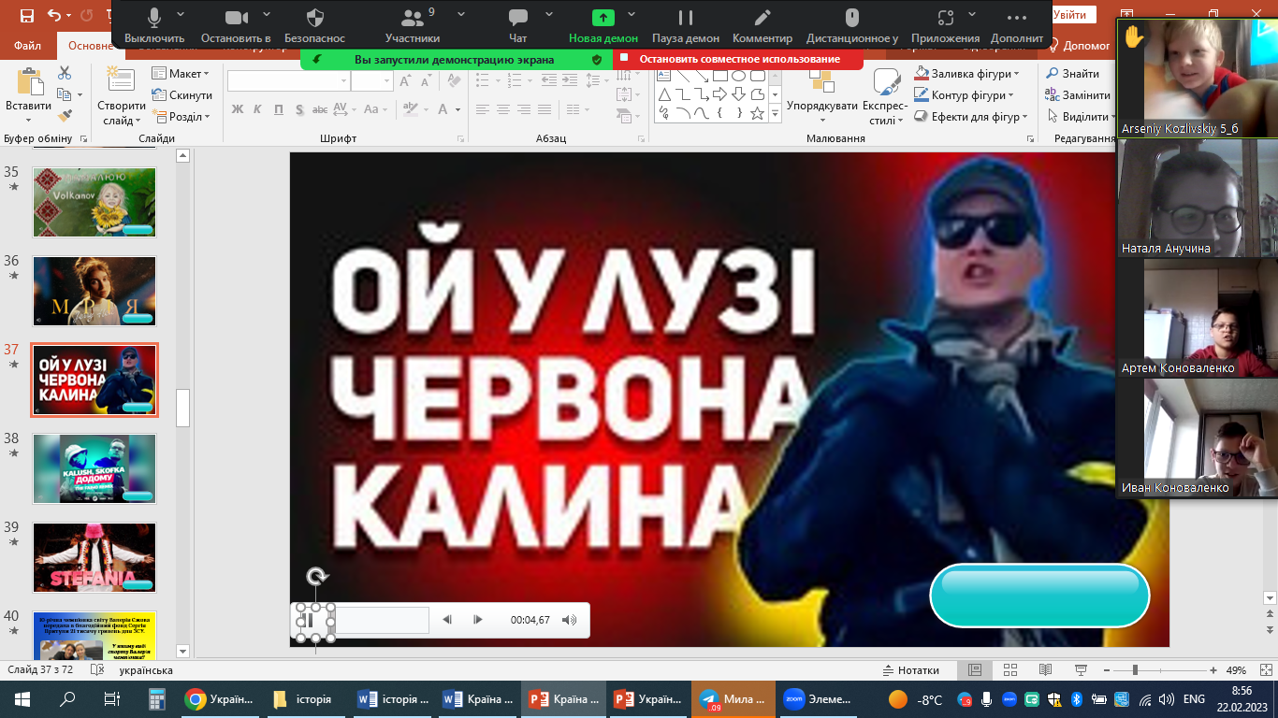The width and height of the screenshot is (1278, 718).
Task: Switch to Slide Sorter view icon
Action: (x=1010, y=670)
